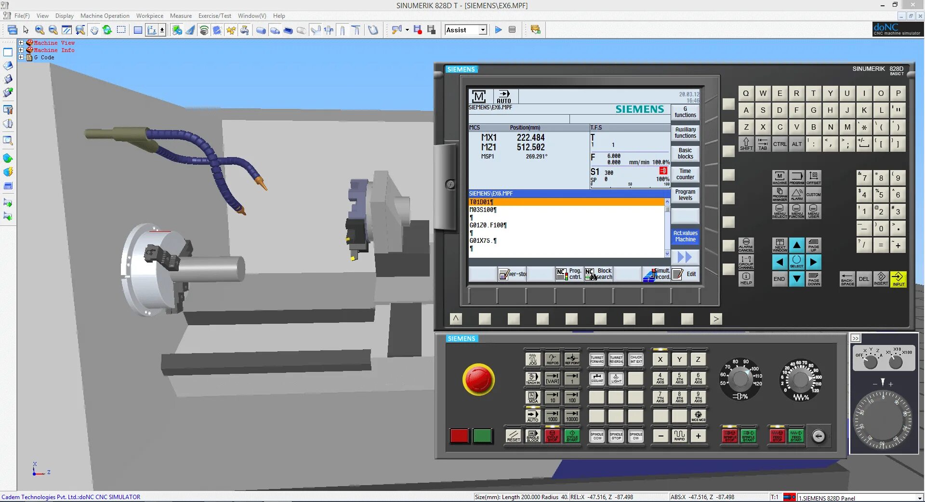Expand the G Code tree node
This screenshot has height=502, width=925.
tap(21, 57)
